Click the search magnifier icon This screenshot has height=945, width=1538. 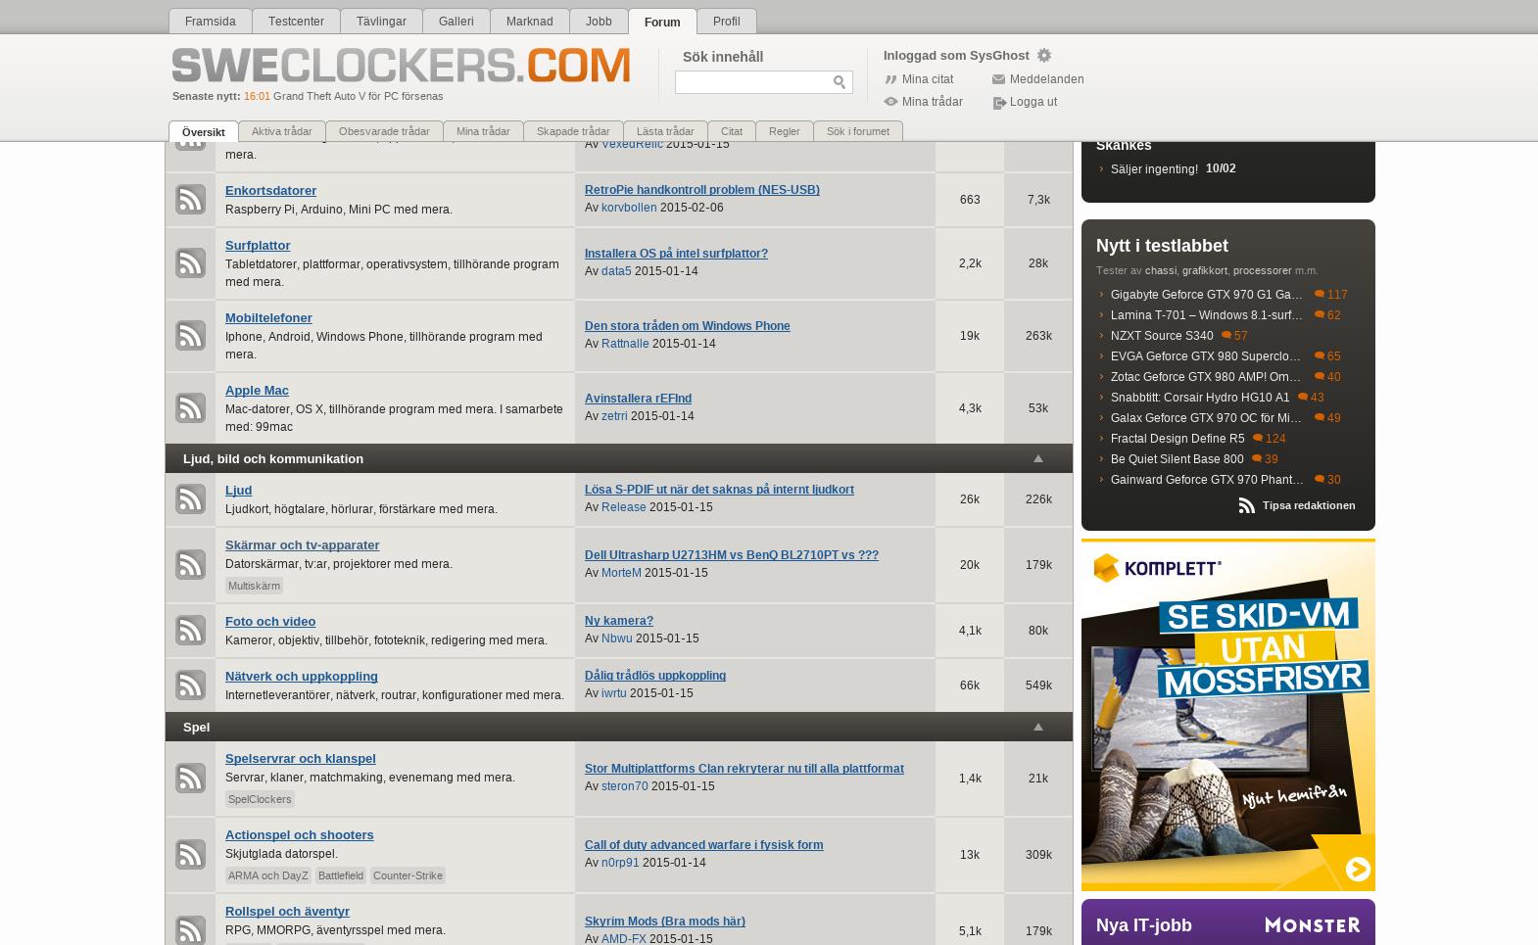click(x=840, y=82)
